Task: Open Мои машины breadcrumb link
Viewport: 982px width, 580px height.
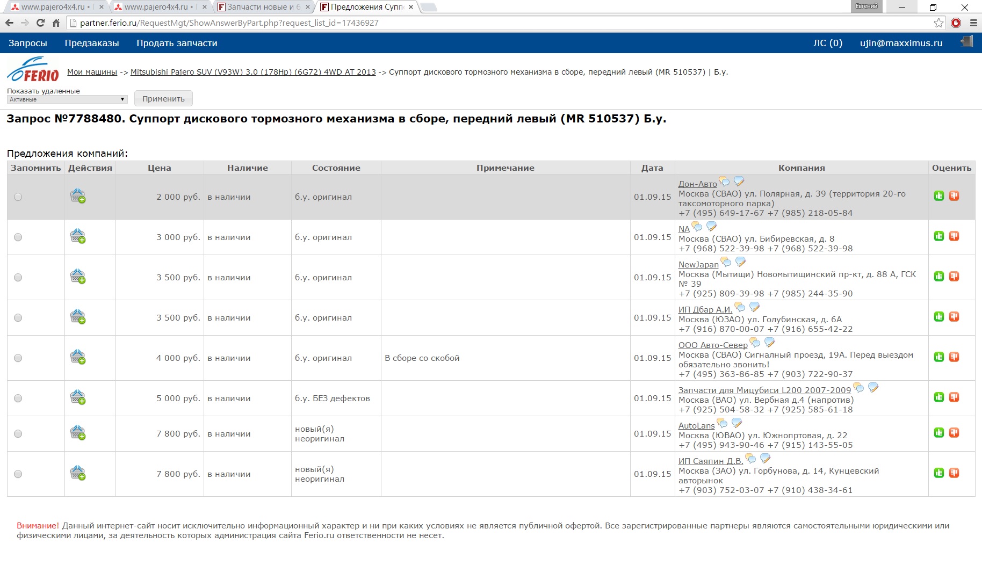Action: [92, 72]
